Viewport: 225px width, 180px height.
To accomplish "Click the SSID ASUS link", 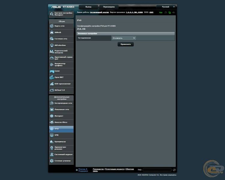I will pos(151,12).
